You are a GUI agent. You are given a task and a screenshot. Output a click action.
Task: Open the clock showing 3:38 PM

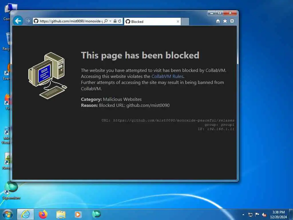pyautogui.click(x=278, y=215)
